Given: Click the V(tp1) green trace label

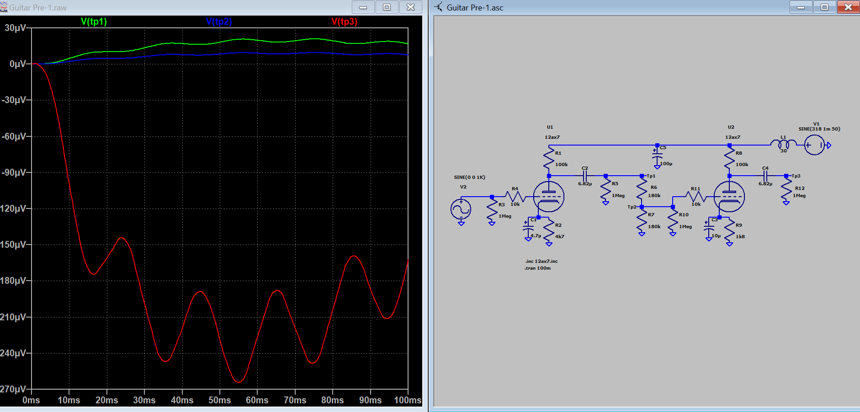Looking at the screenshot, I should 94,21.
